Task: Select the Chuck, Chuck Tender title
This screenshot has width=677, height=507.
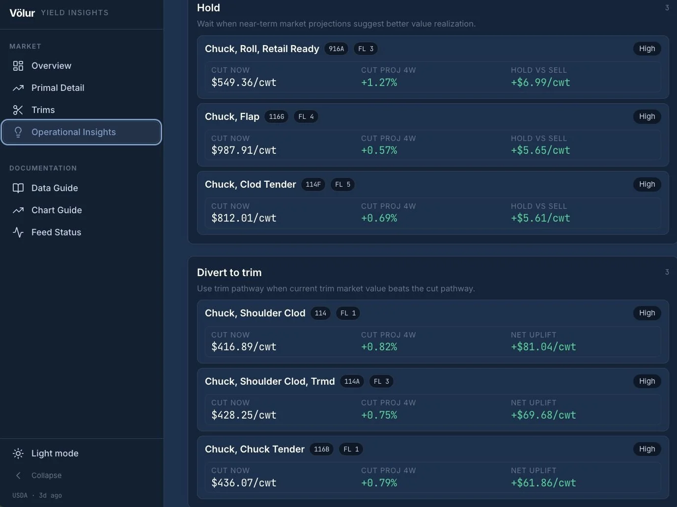Action: (254, 449)
